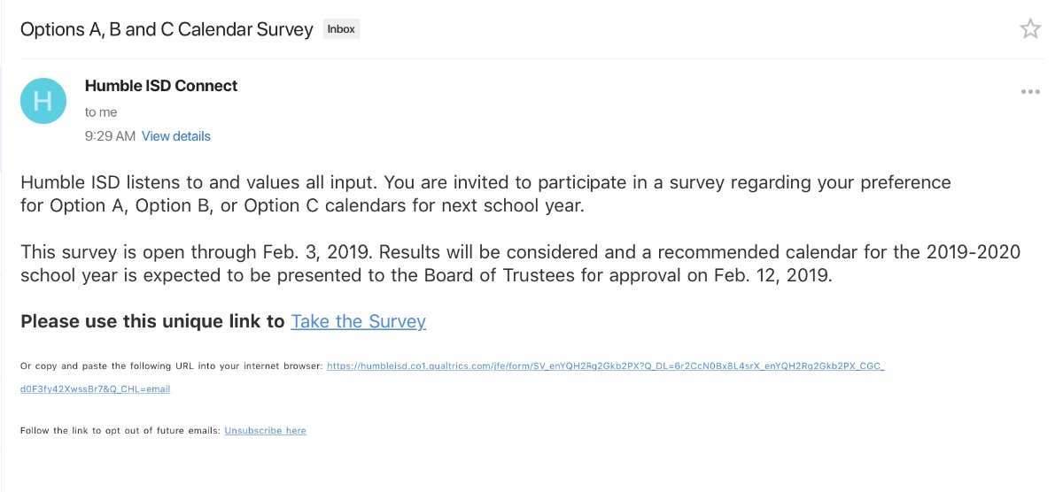Click the 'Follow the link to opt out' text
This screenshot has width=1063, height=492.
(x=120, y=431)
